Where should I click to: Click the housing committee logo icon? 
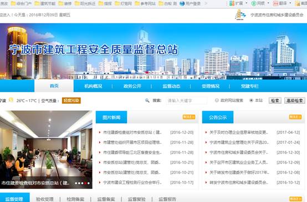tap(241, 15)
